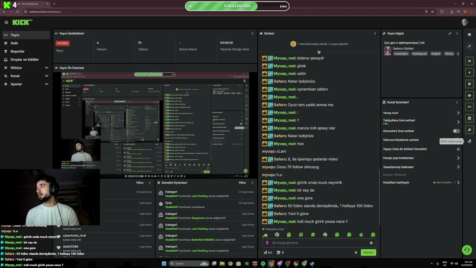Viewport: 476px width, 268px height.
Task: Open Hedefleri belirleyin chevron
Action: [458, 183]
